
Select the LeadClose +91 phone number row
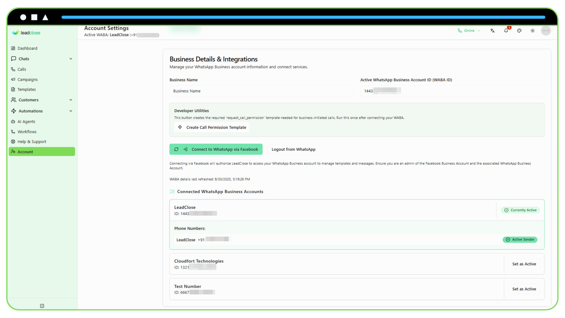pos(357,239)
